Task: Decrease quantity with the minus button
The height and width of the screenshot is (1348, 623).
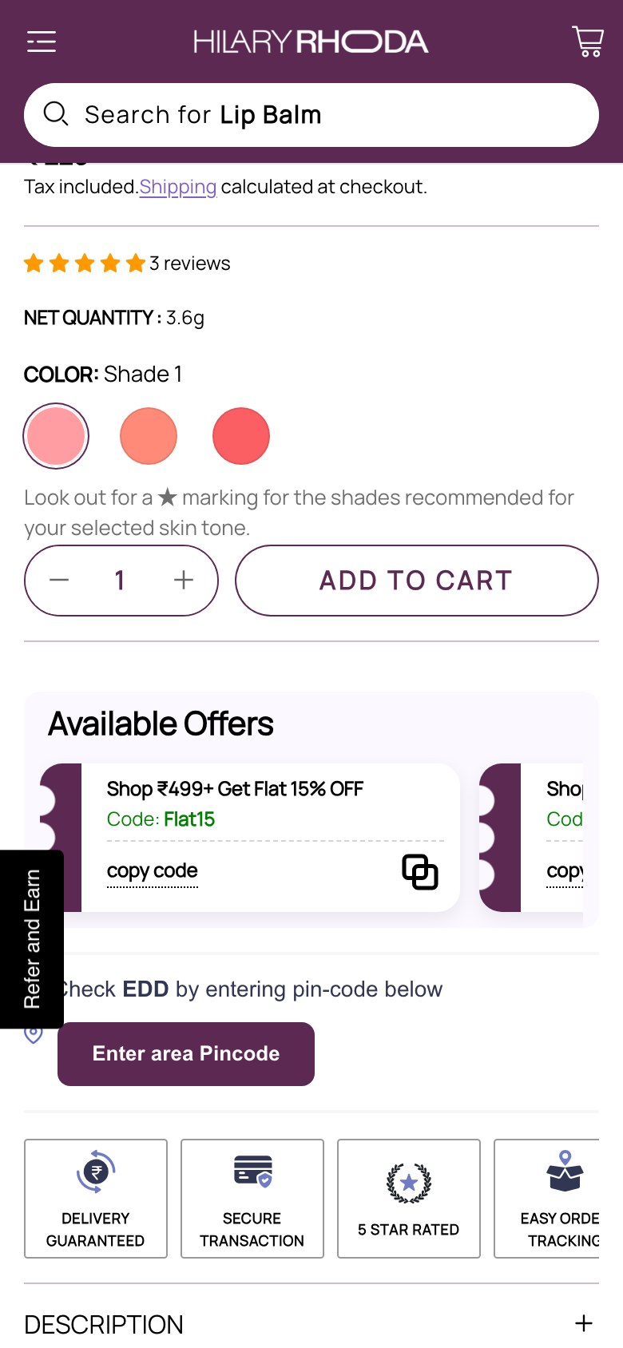Action: [x=59, y=581]
